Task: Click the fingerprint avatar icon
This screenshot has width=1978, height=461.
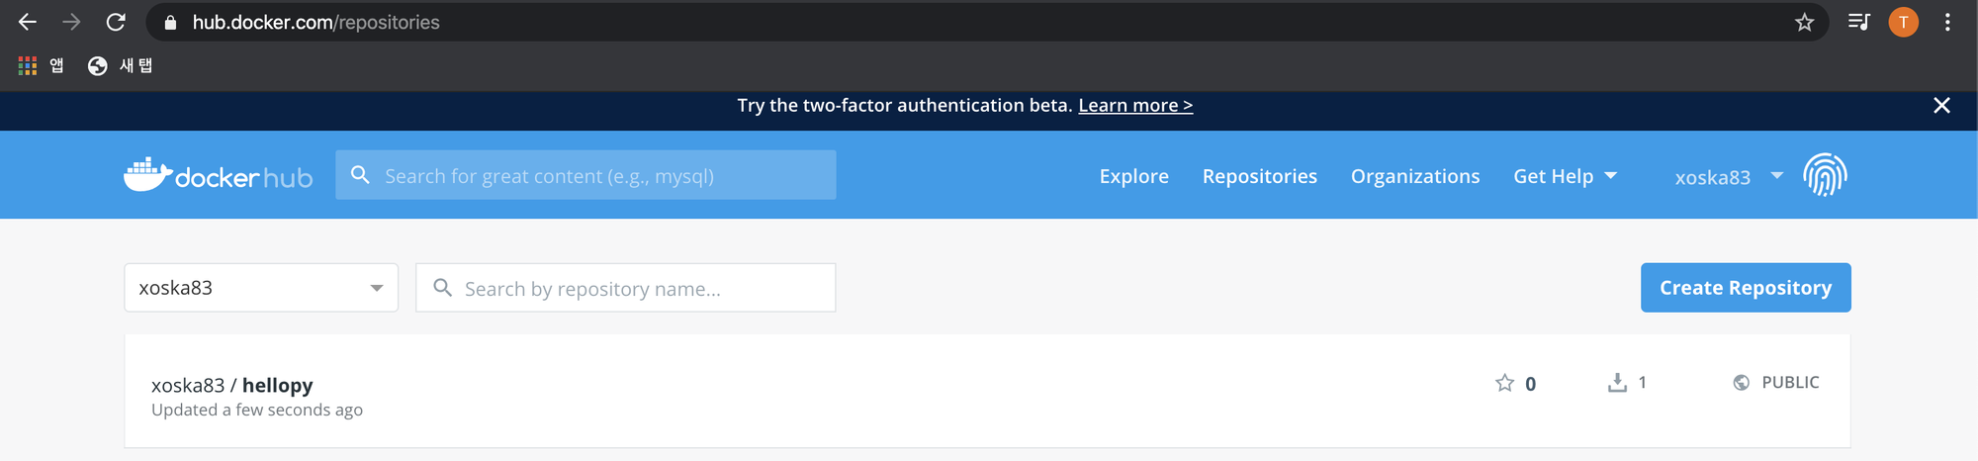Action: pos(1825,175)
